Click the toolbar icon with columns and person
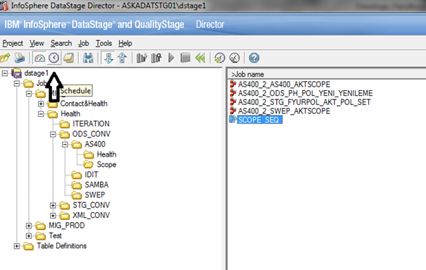 click(156, 58)
